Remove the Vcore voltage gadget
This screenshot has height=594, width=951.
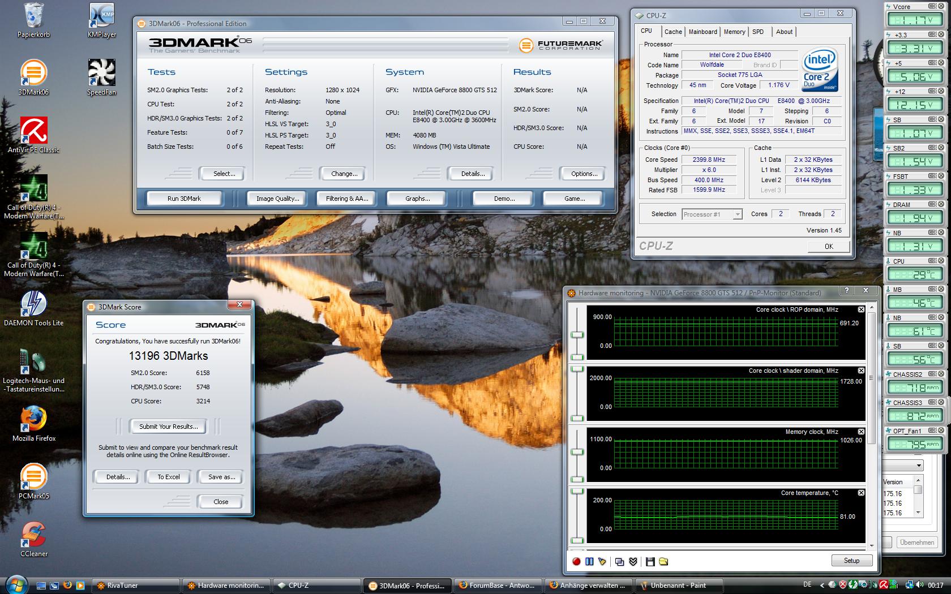click(x=941, y=6)
